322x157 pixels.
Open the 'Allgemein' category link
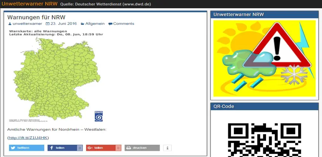click(x=95, y=24)
